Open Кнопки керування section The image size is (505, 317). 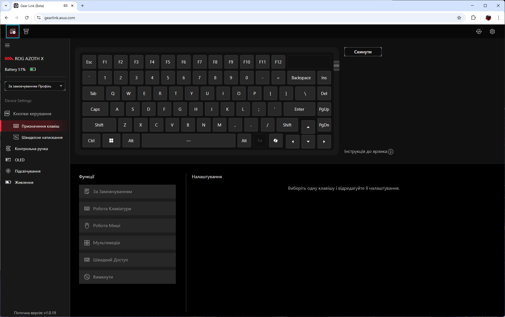[32, 114]
